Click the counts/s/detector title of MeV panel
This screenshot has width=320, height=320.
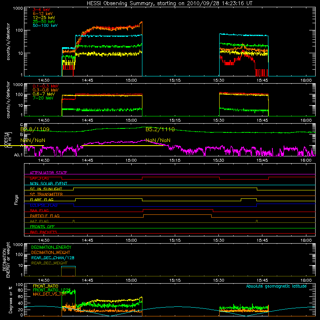(8, 100)
